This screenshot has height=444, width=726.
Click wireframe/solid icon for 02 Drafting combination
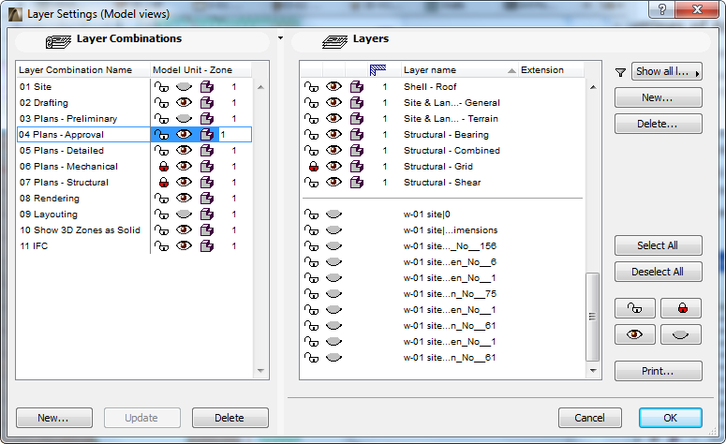click(207, 103)
